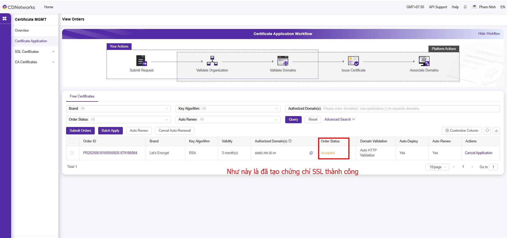Click the Submit Request workflow icon

(141, 61)
